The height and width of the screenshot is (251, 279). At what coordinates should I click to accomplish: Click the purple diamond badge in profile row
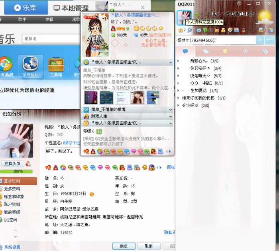(x=100, y=168)
